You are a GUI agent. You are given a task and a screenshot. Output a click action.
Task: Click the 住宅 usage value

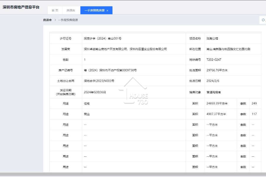pyautogui.click(x=87, y=104)
